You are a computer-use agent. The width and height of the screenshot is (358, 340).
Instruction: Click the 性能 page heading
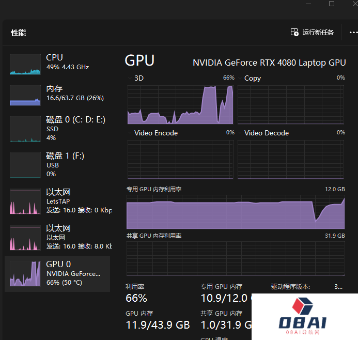pyautogui.click(x=18, y=33)
